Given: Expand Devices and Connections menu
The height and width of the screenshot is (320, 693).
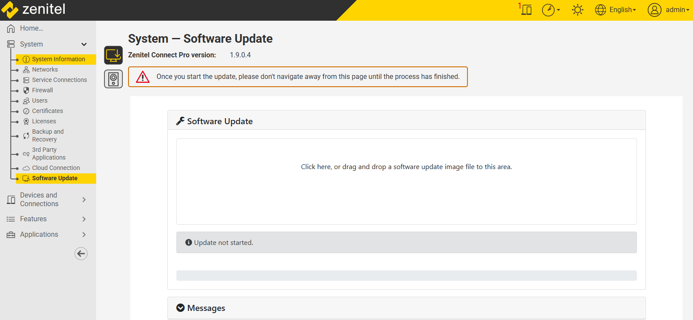Looking at the screenshot, I should tap(84, 200).
